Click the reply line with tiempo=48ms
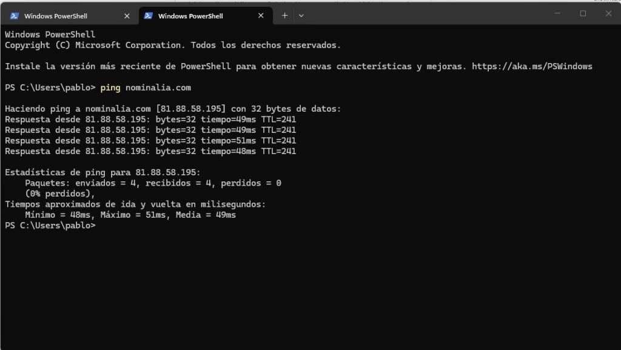This screenshot has width=621, height=350. [x=150, y=151]
